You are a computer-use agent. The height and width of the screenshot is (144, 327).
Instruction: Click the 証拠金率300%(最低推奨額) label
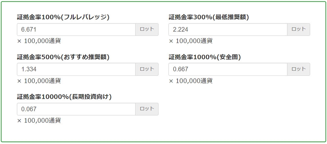(209, 17)
